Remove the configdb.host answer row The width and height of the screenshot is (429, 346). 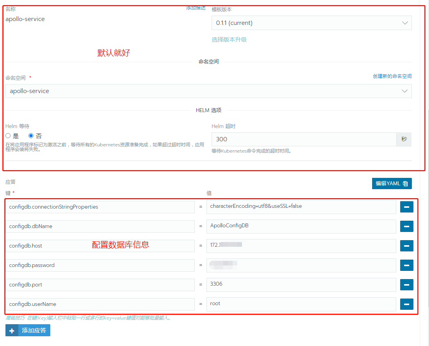(406, 246)
